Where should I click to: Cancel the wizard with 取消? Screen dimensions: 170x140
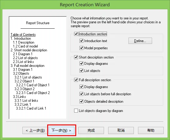[x=121, y=130]
